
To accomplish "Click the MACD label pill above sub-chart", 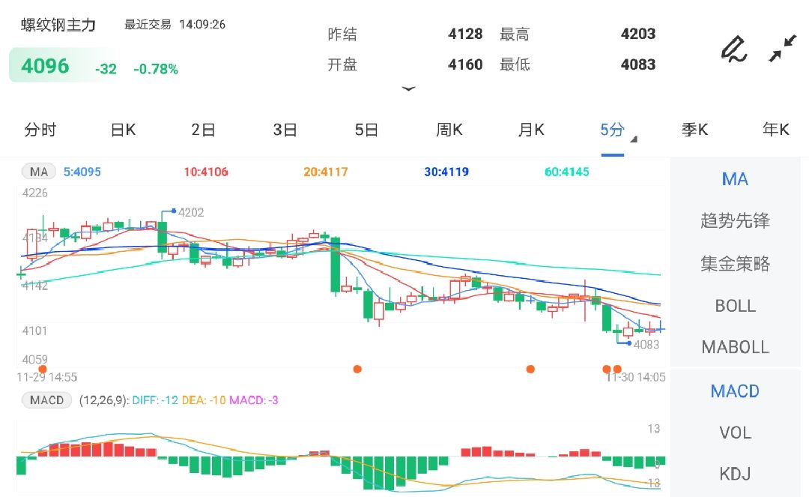I will coord(46,400).
